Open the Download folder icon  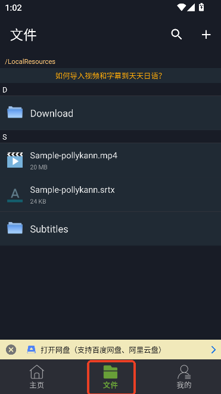(15, 112)
